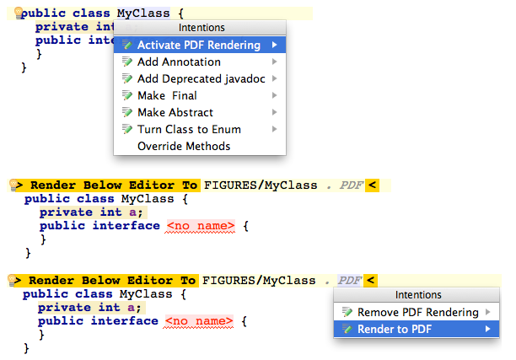The width and height of the screenshot is (516, 360).
Task: Click the highlighted PDF extension in the bottom editor
Action: tap(350, 281)
